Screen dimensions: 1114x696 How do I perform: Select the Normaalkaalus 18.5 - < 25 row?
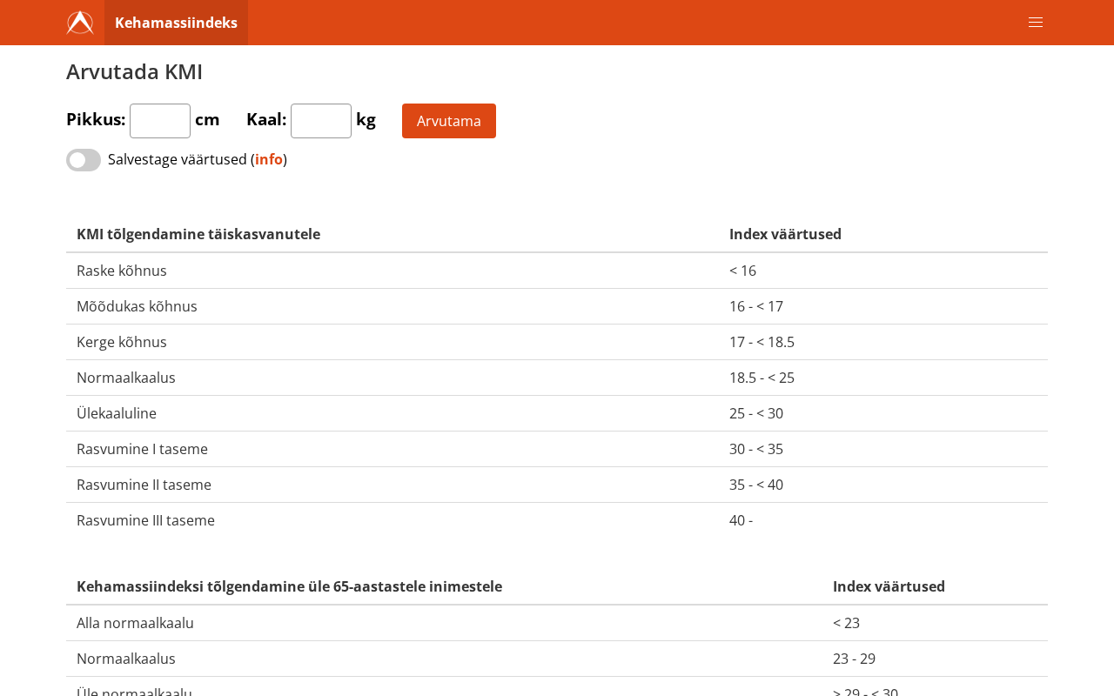557,378
